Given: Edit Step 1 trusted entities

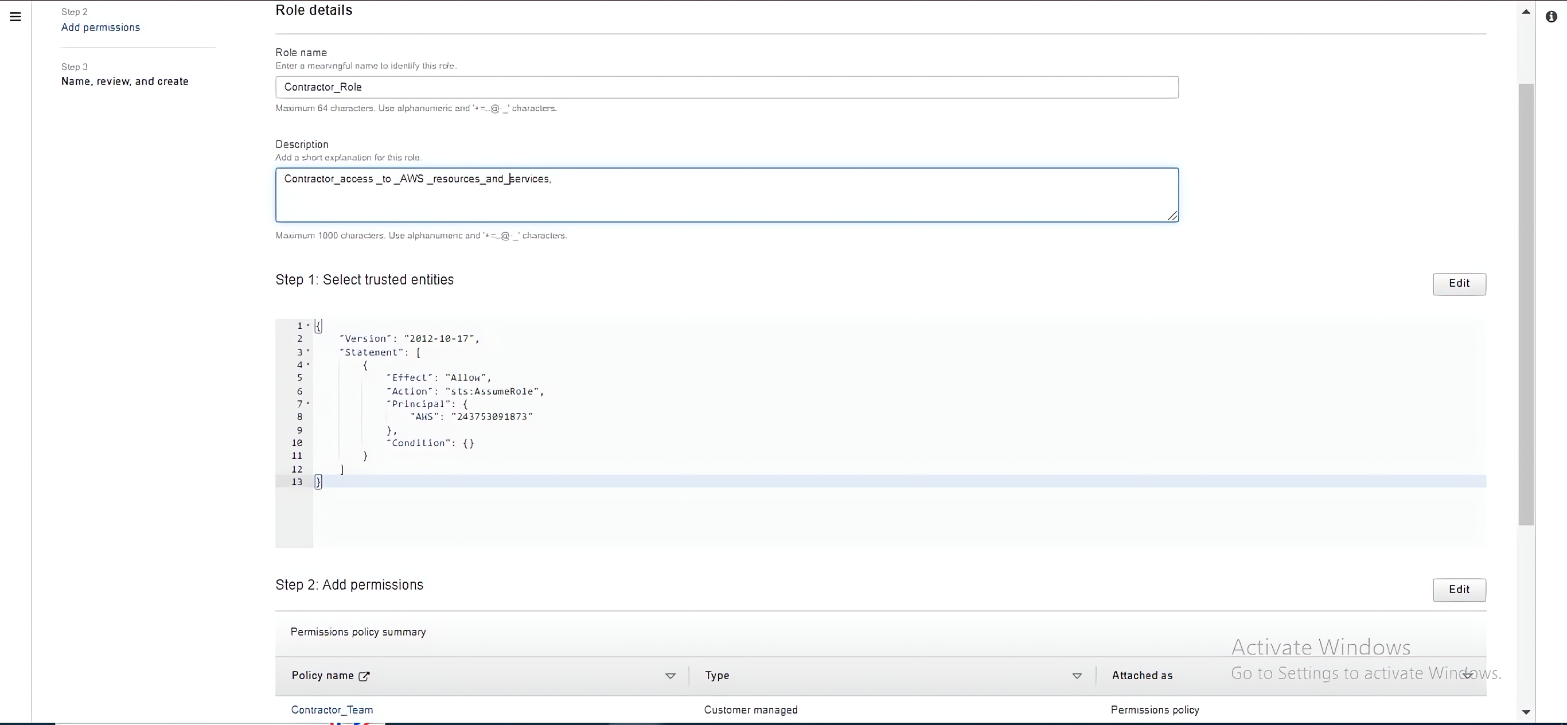Looking at the screenshot, I should click(1459, 283).
